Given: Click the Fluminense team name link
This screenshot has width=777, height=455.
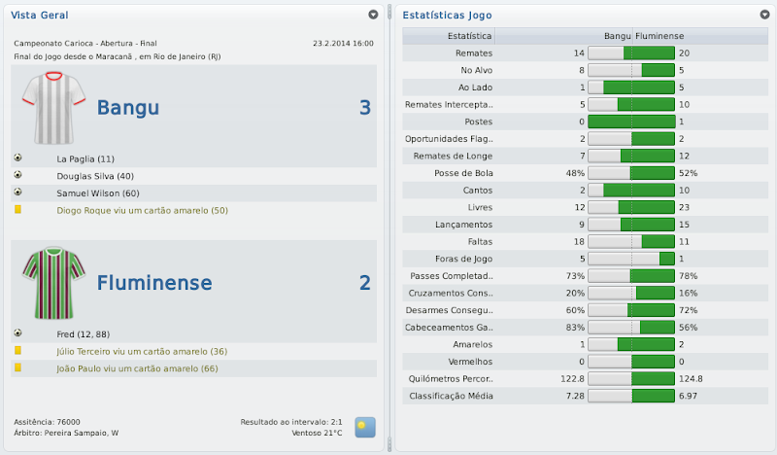Looking at the screenshot, I should click(154, 283).
